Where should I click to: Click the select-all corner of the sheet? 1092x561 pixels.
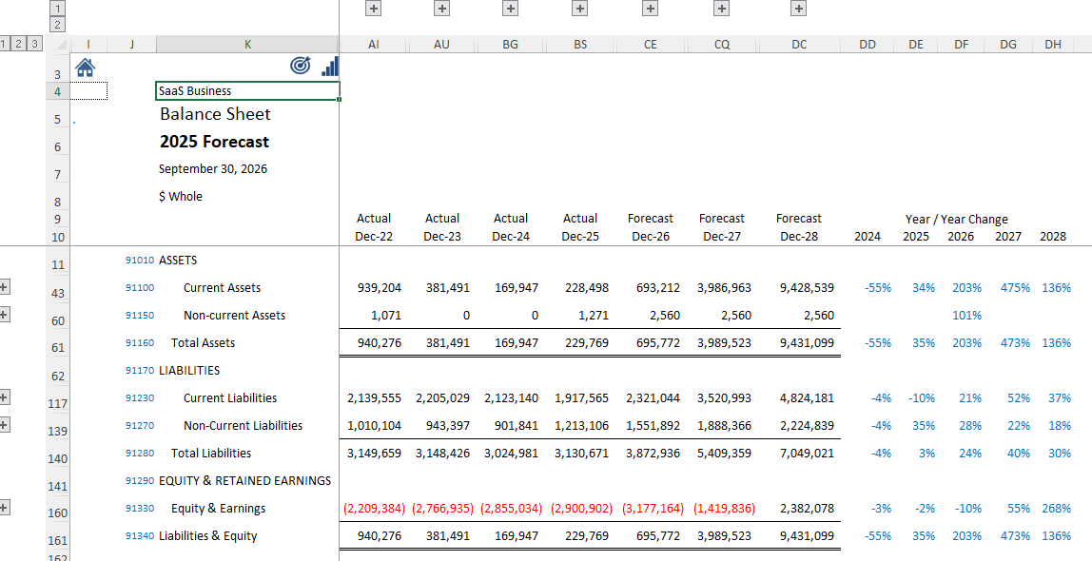coord(61,46)
